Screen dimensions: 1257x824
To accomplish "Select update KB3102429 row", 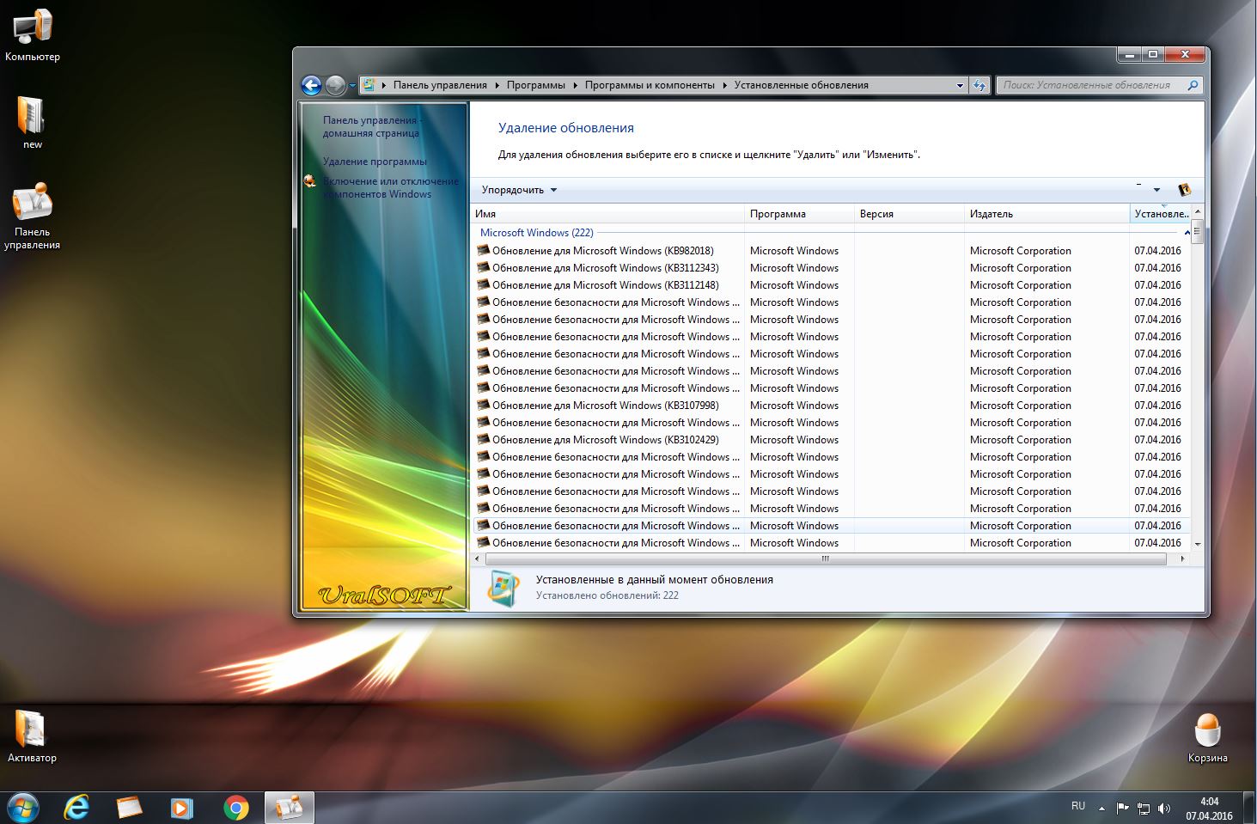I will click(x=832, y=440).
